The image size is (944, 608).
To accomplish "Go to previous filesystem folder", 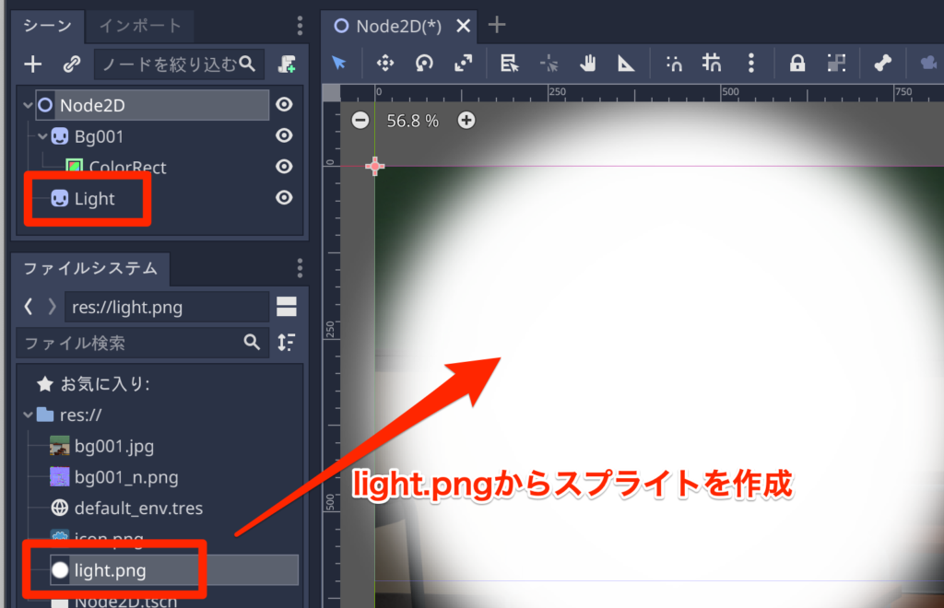I will 29,308.
